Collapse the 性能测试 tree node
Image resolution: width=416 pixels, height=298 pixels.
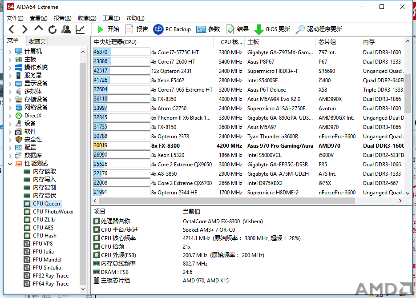tap(10, 164)
